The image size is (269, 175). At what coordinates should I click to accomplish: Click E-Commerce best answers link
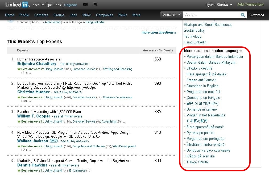(x=77, y=170)
